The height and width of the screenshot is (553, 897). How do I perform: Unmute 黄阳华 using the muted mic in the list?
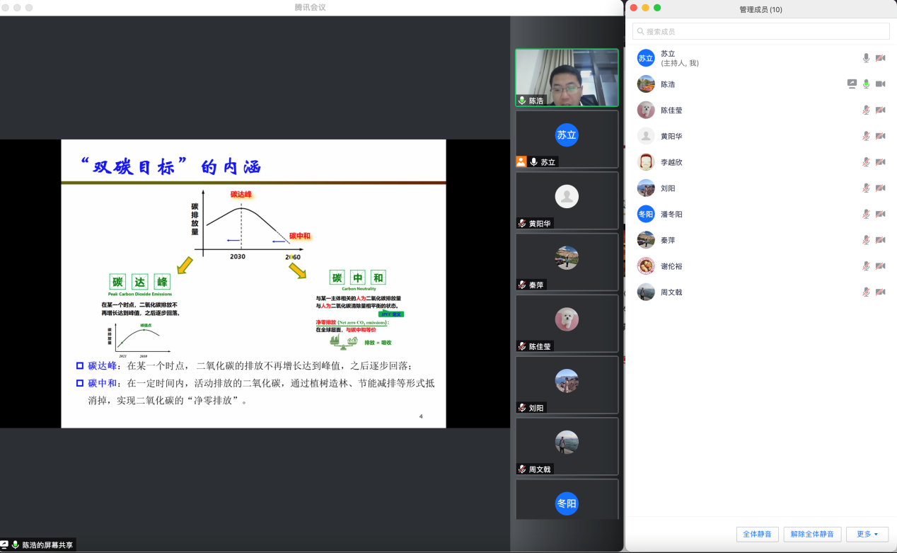pyautogui.click(x=866, y=136)
